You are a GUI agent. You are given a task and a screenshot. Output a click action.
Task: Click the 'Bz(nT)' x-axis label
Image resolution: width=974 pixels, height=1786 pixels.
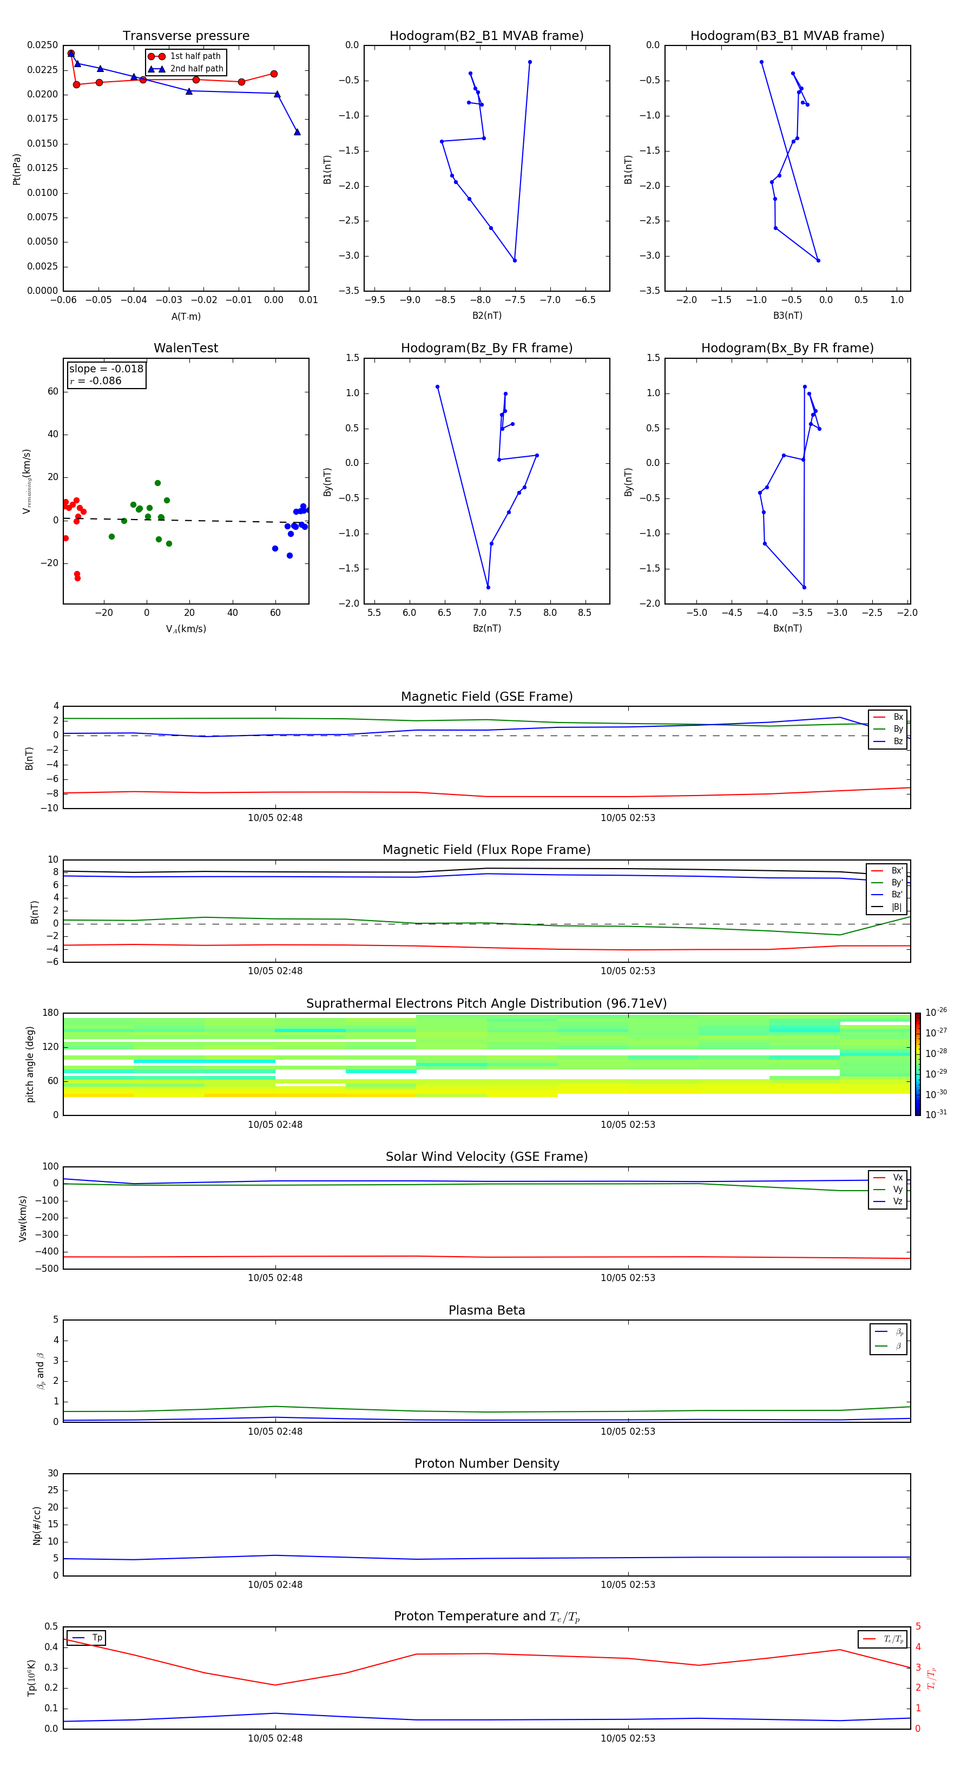pyautogui.click(x=486, y=628)
